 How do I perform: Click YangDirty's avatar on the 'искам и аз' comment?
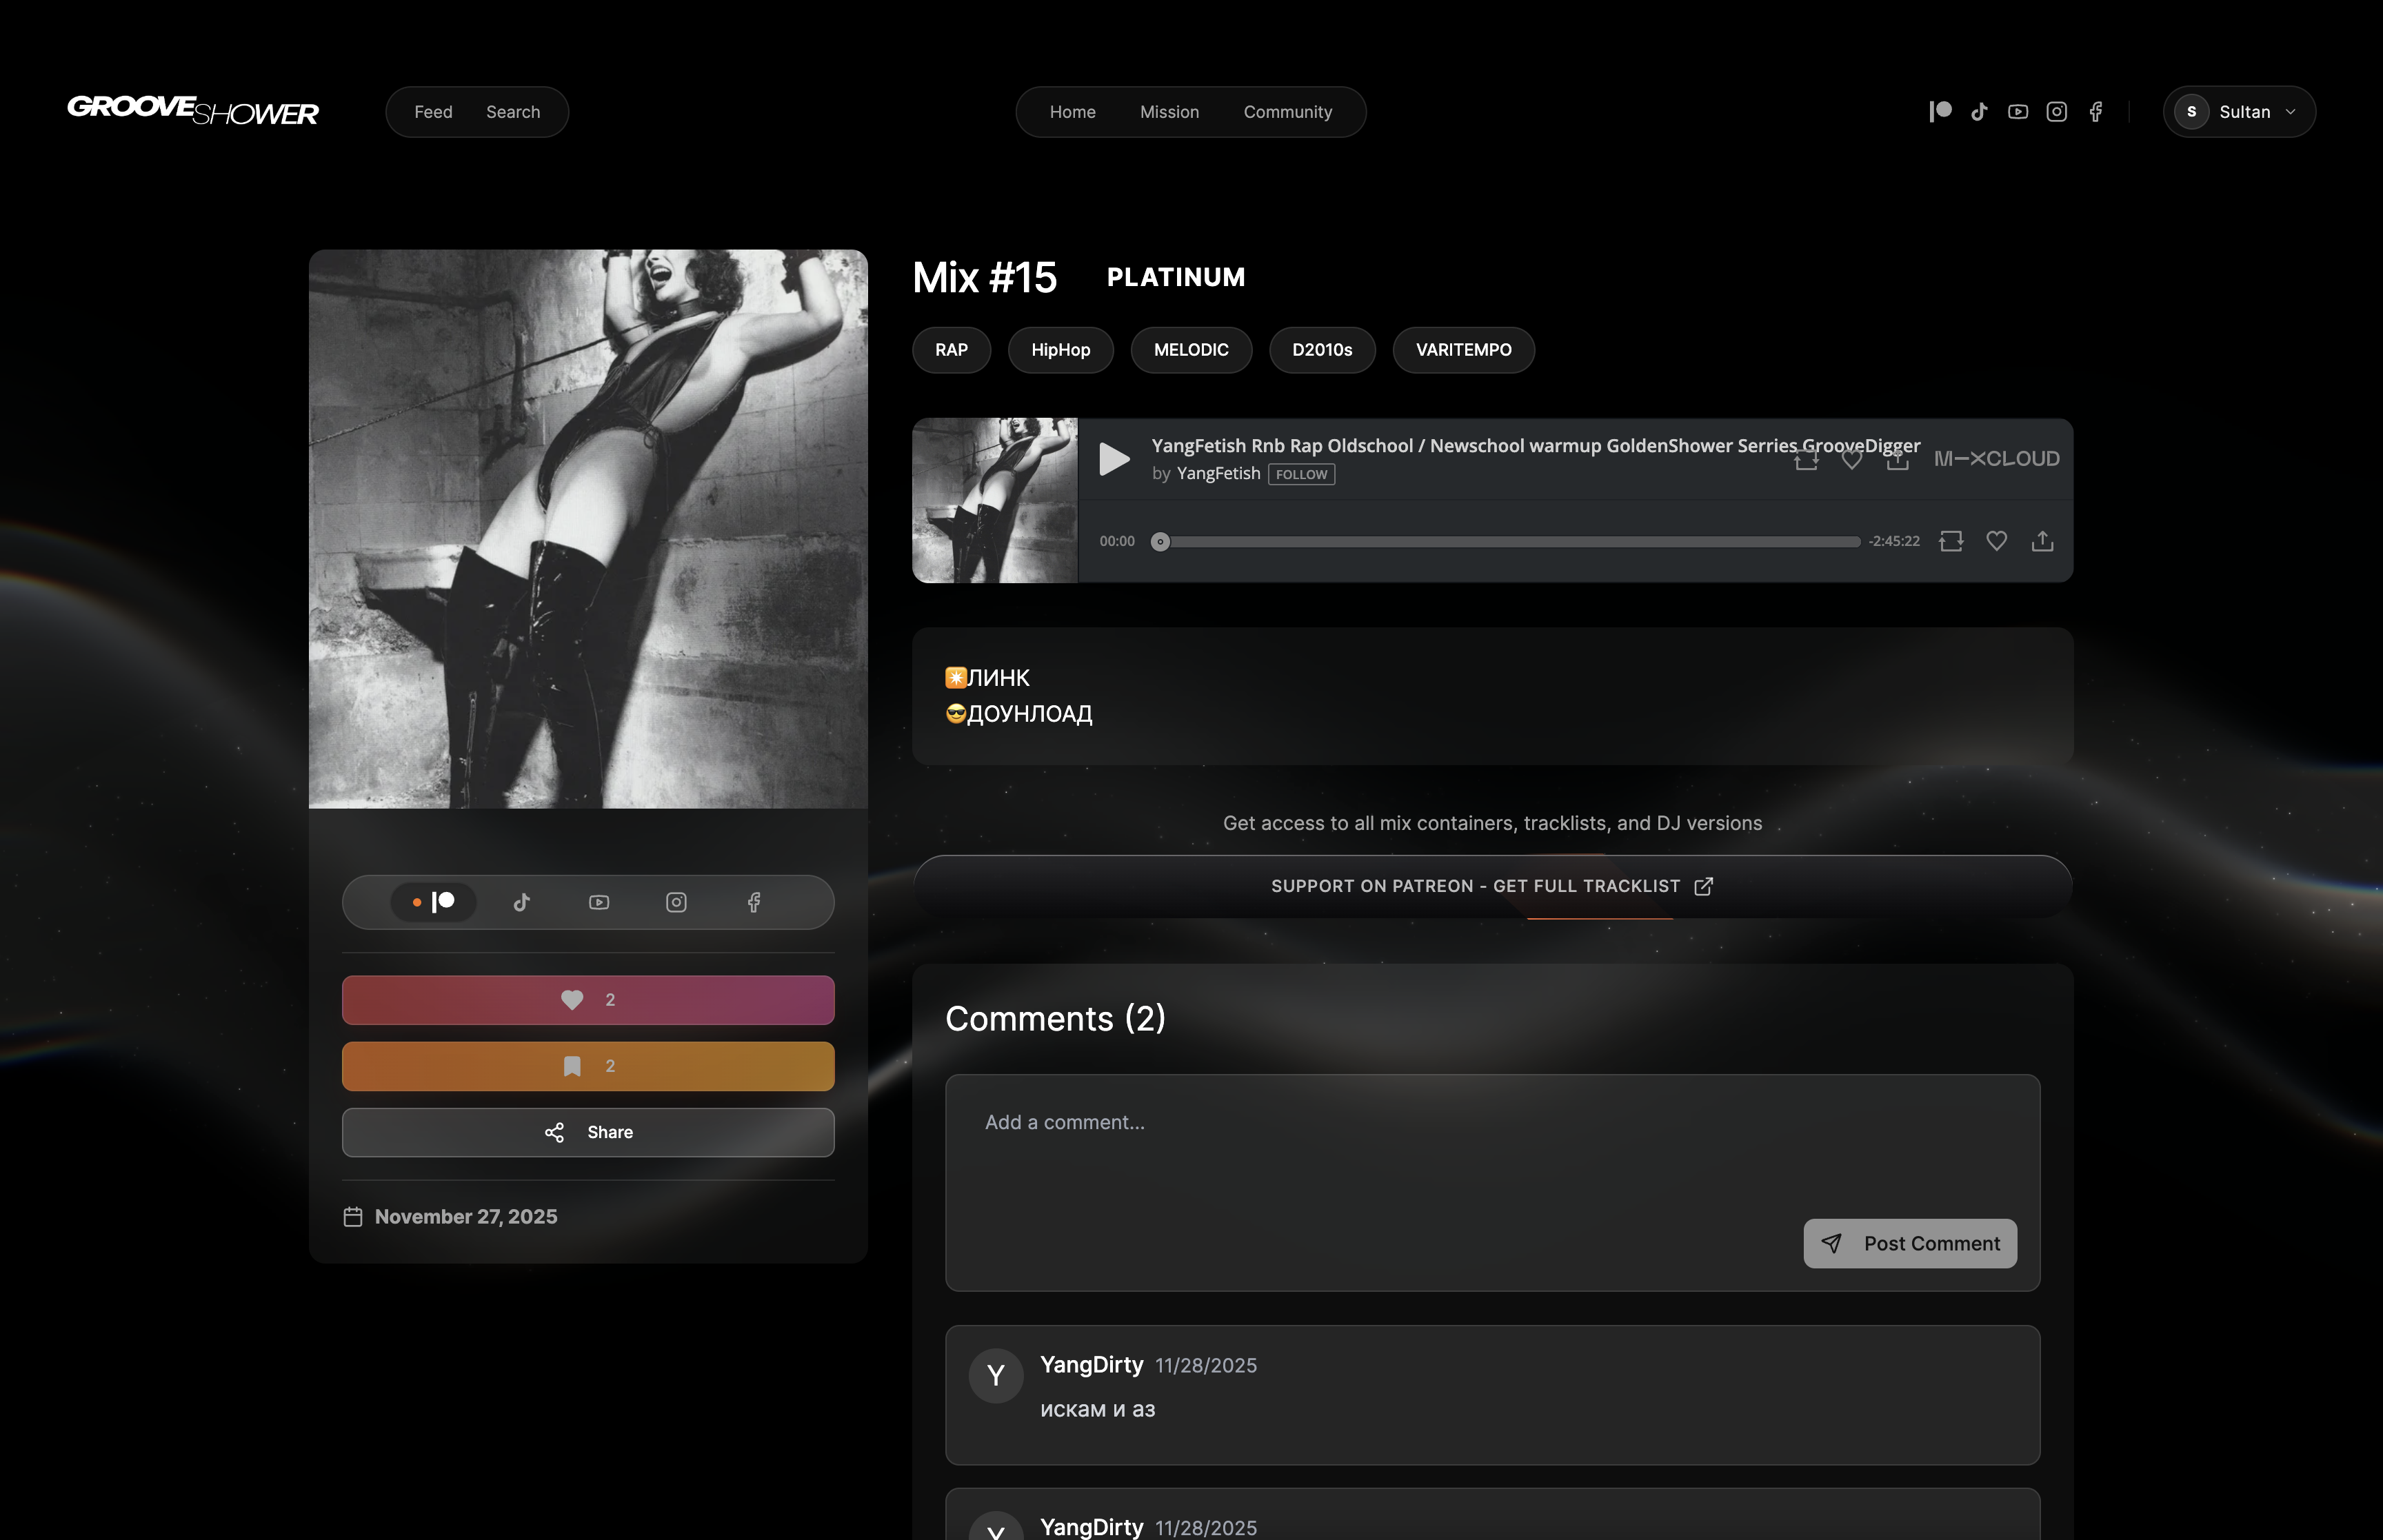(996, 1375)
